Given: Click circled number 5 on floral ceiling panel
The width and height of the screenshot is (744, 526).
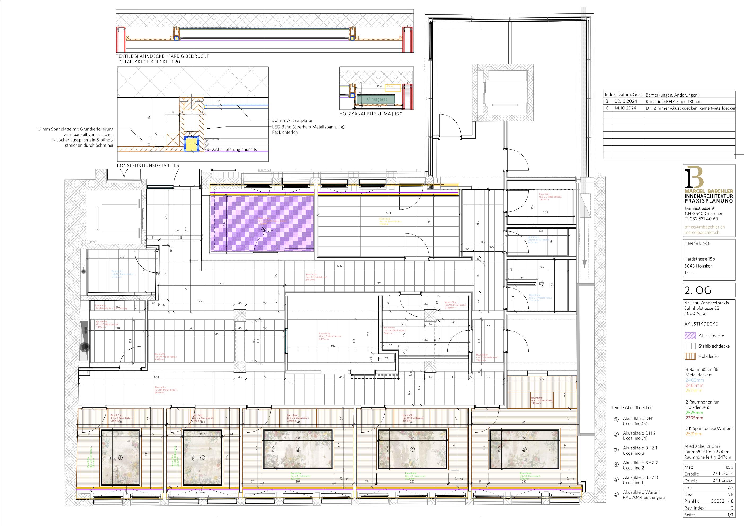Looking at the screenshot, I should [524, 449].
